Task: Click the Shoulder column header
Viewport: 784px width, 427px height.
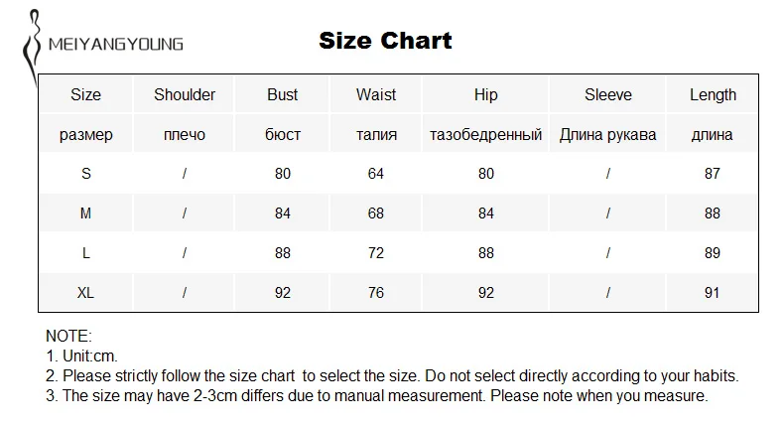Action: pos(185,94)
